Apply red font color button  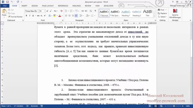[60, 16]
